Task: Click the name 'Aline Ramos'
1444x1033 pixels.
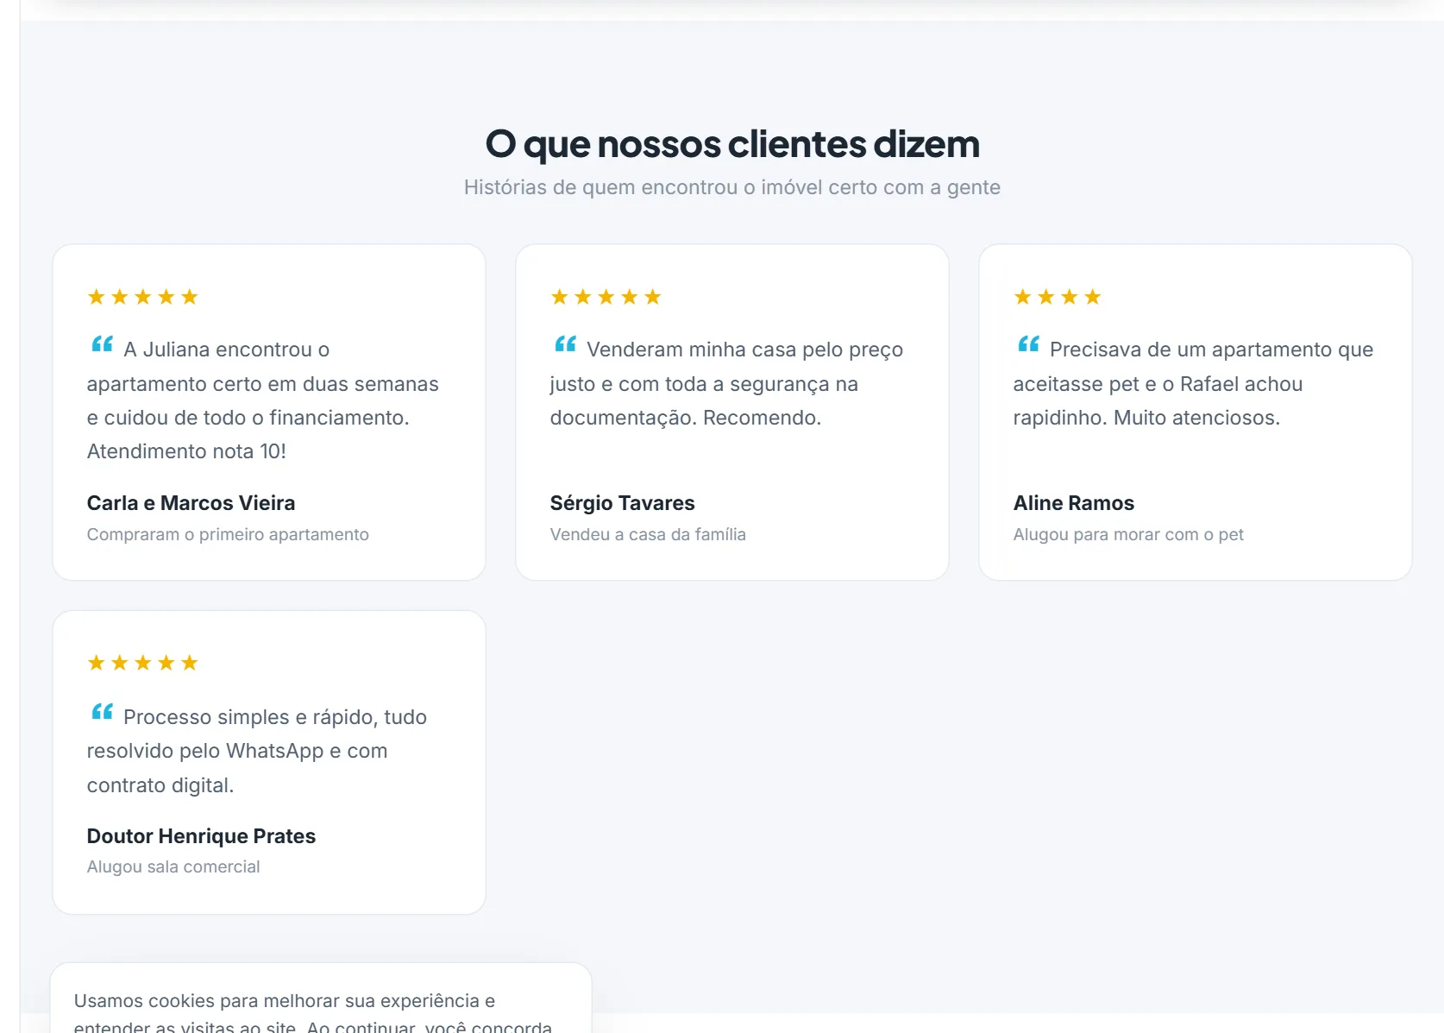Action: (x=1073, y=503)
